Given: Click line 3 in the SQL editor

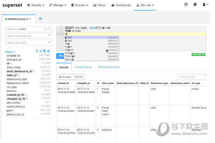Looking at the screenshot, I should [x=135, y=34].
